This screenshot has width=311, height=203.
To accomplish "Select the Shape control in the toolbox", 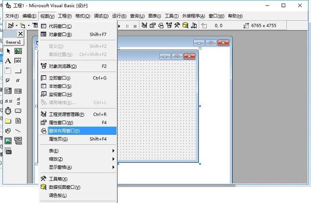I will 8,131.
